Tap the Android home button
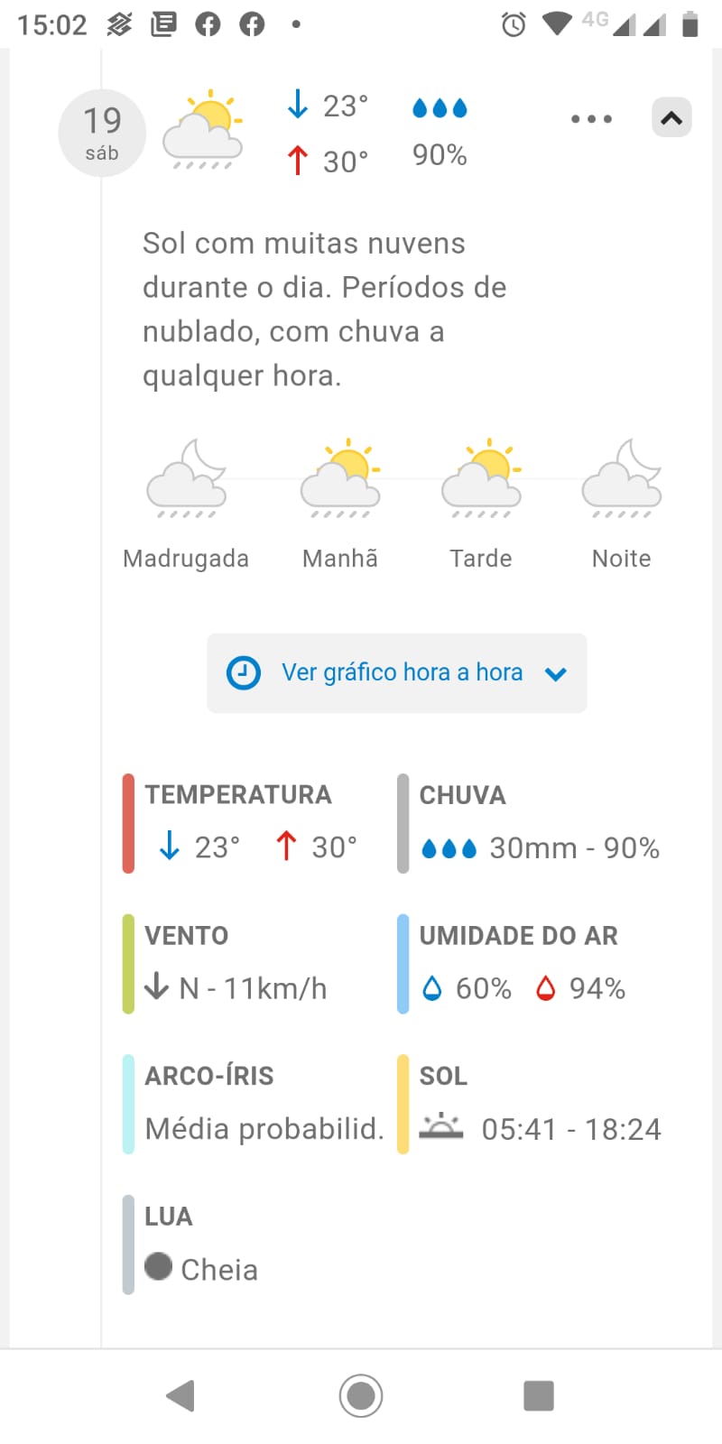The width and height of the screenshot is (722, 1444). [x=361, y=1396]
